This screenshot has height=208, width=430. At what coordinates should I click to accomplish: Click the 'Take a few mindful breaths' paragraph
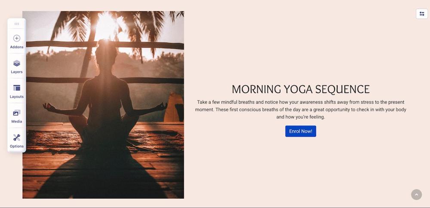(301, 110)
